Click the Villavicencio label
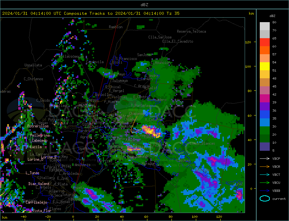Screen dimensions: 289x221 [x=71, y=56]
